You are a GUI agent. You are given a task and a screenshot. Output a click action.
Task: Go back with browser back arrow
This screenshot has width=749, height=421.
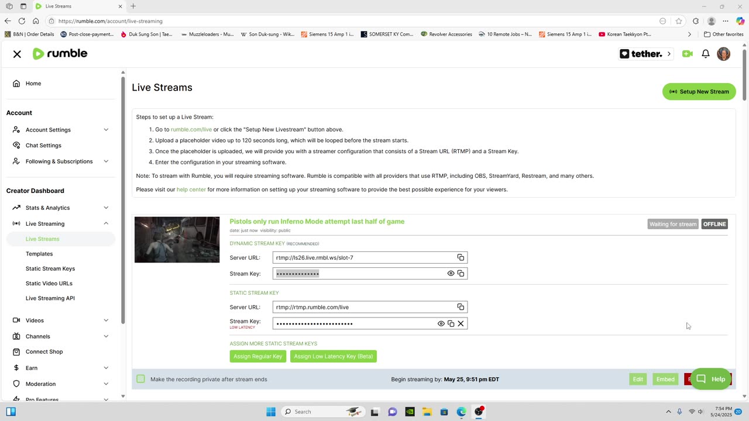(x=8, y=21)
